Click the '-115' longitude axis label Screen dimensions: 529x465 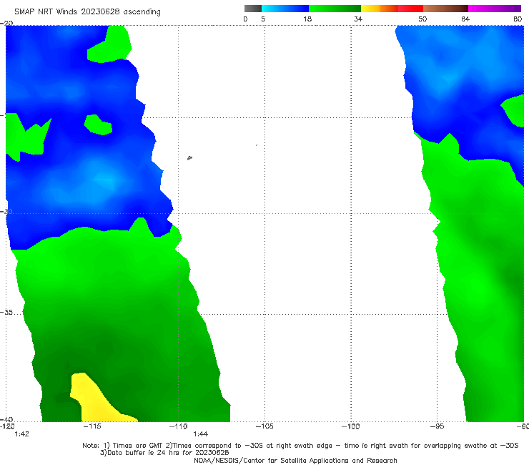point(92,426)
